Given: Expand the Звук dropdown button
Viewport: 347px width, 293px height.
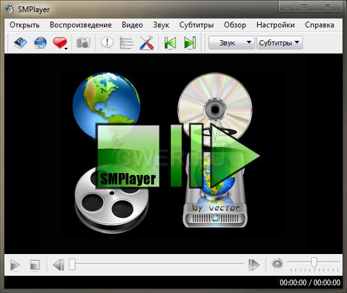Looking at the screenshot, I should [232, 43].
